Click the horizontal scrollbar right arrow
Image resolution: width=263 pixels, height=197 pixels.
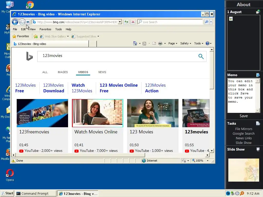click(x=208, y=155)
